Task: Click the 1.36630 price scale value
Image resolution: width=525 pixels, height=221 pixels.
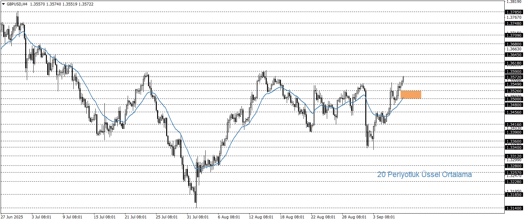Action: (514, 49)
